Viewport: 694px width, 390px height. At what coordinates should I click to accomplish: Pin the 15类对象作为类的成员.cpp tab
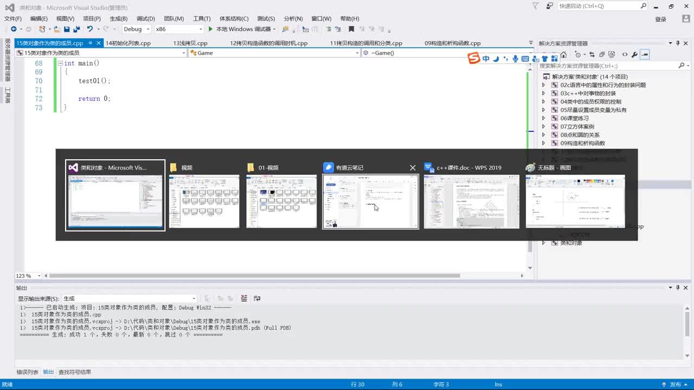[90, 43]
